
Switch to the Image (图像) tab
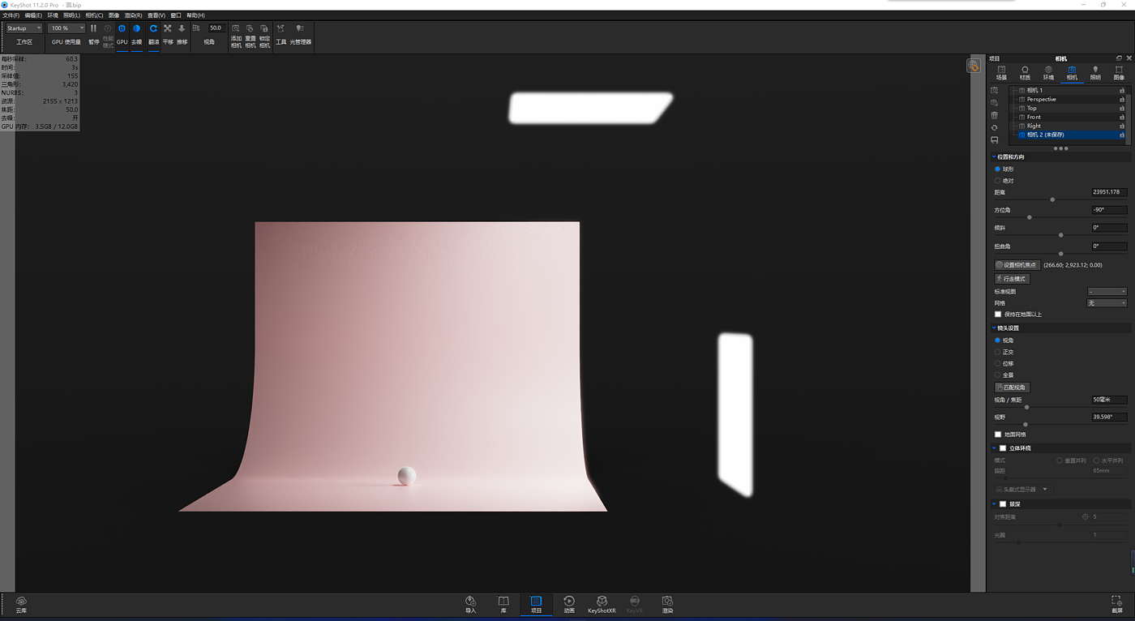point(1119,73)
